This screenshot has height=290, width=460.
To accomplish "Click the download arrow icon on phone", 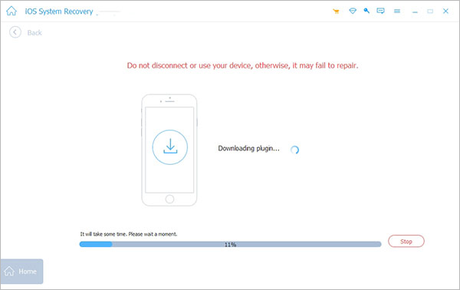I will point(170,147).
